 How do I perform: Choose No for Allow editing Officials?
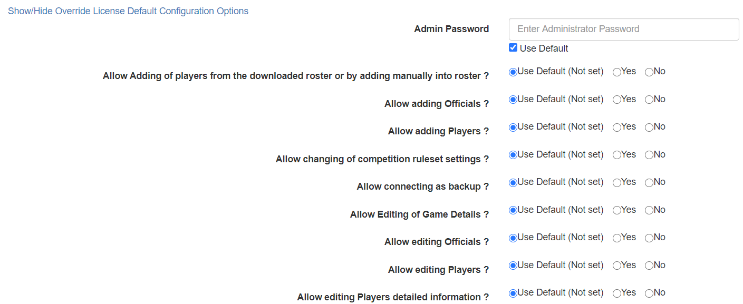[x=649, y=238]
